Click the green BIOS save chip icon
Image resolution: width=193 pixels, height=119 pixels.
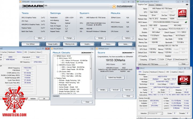coord(186,22)
